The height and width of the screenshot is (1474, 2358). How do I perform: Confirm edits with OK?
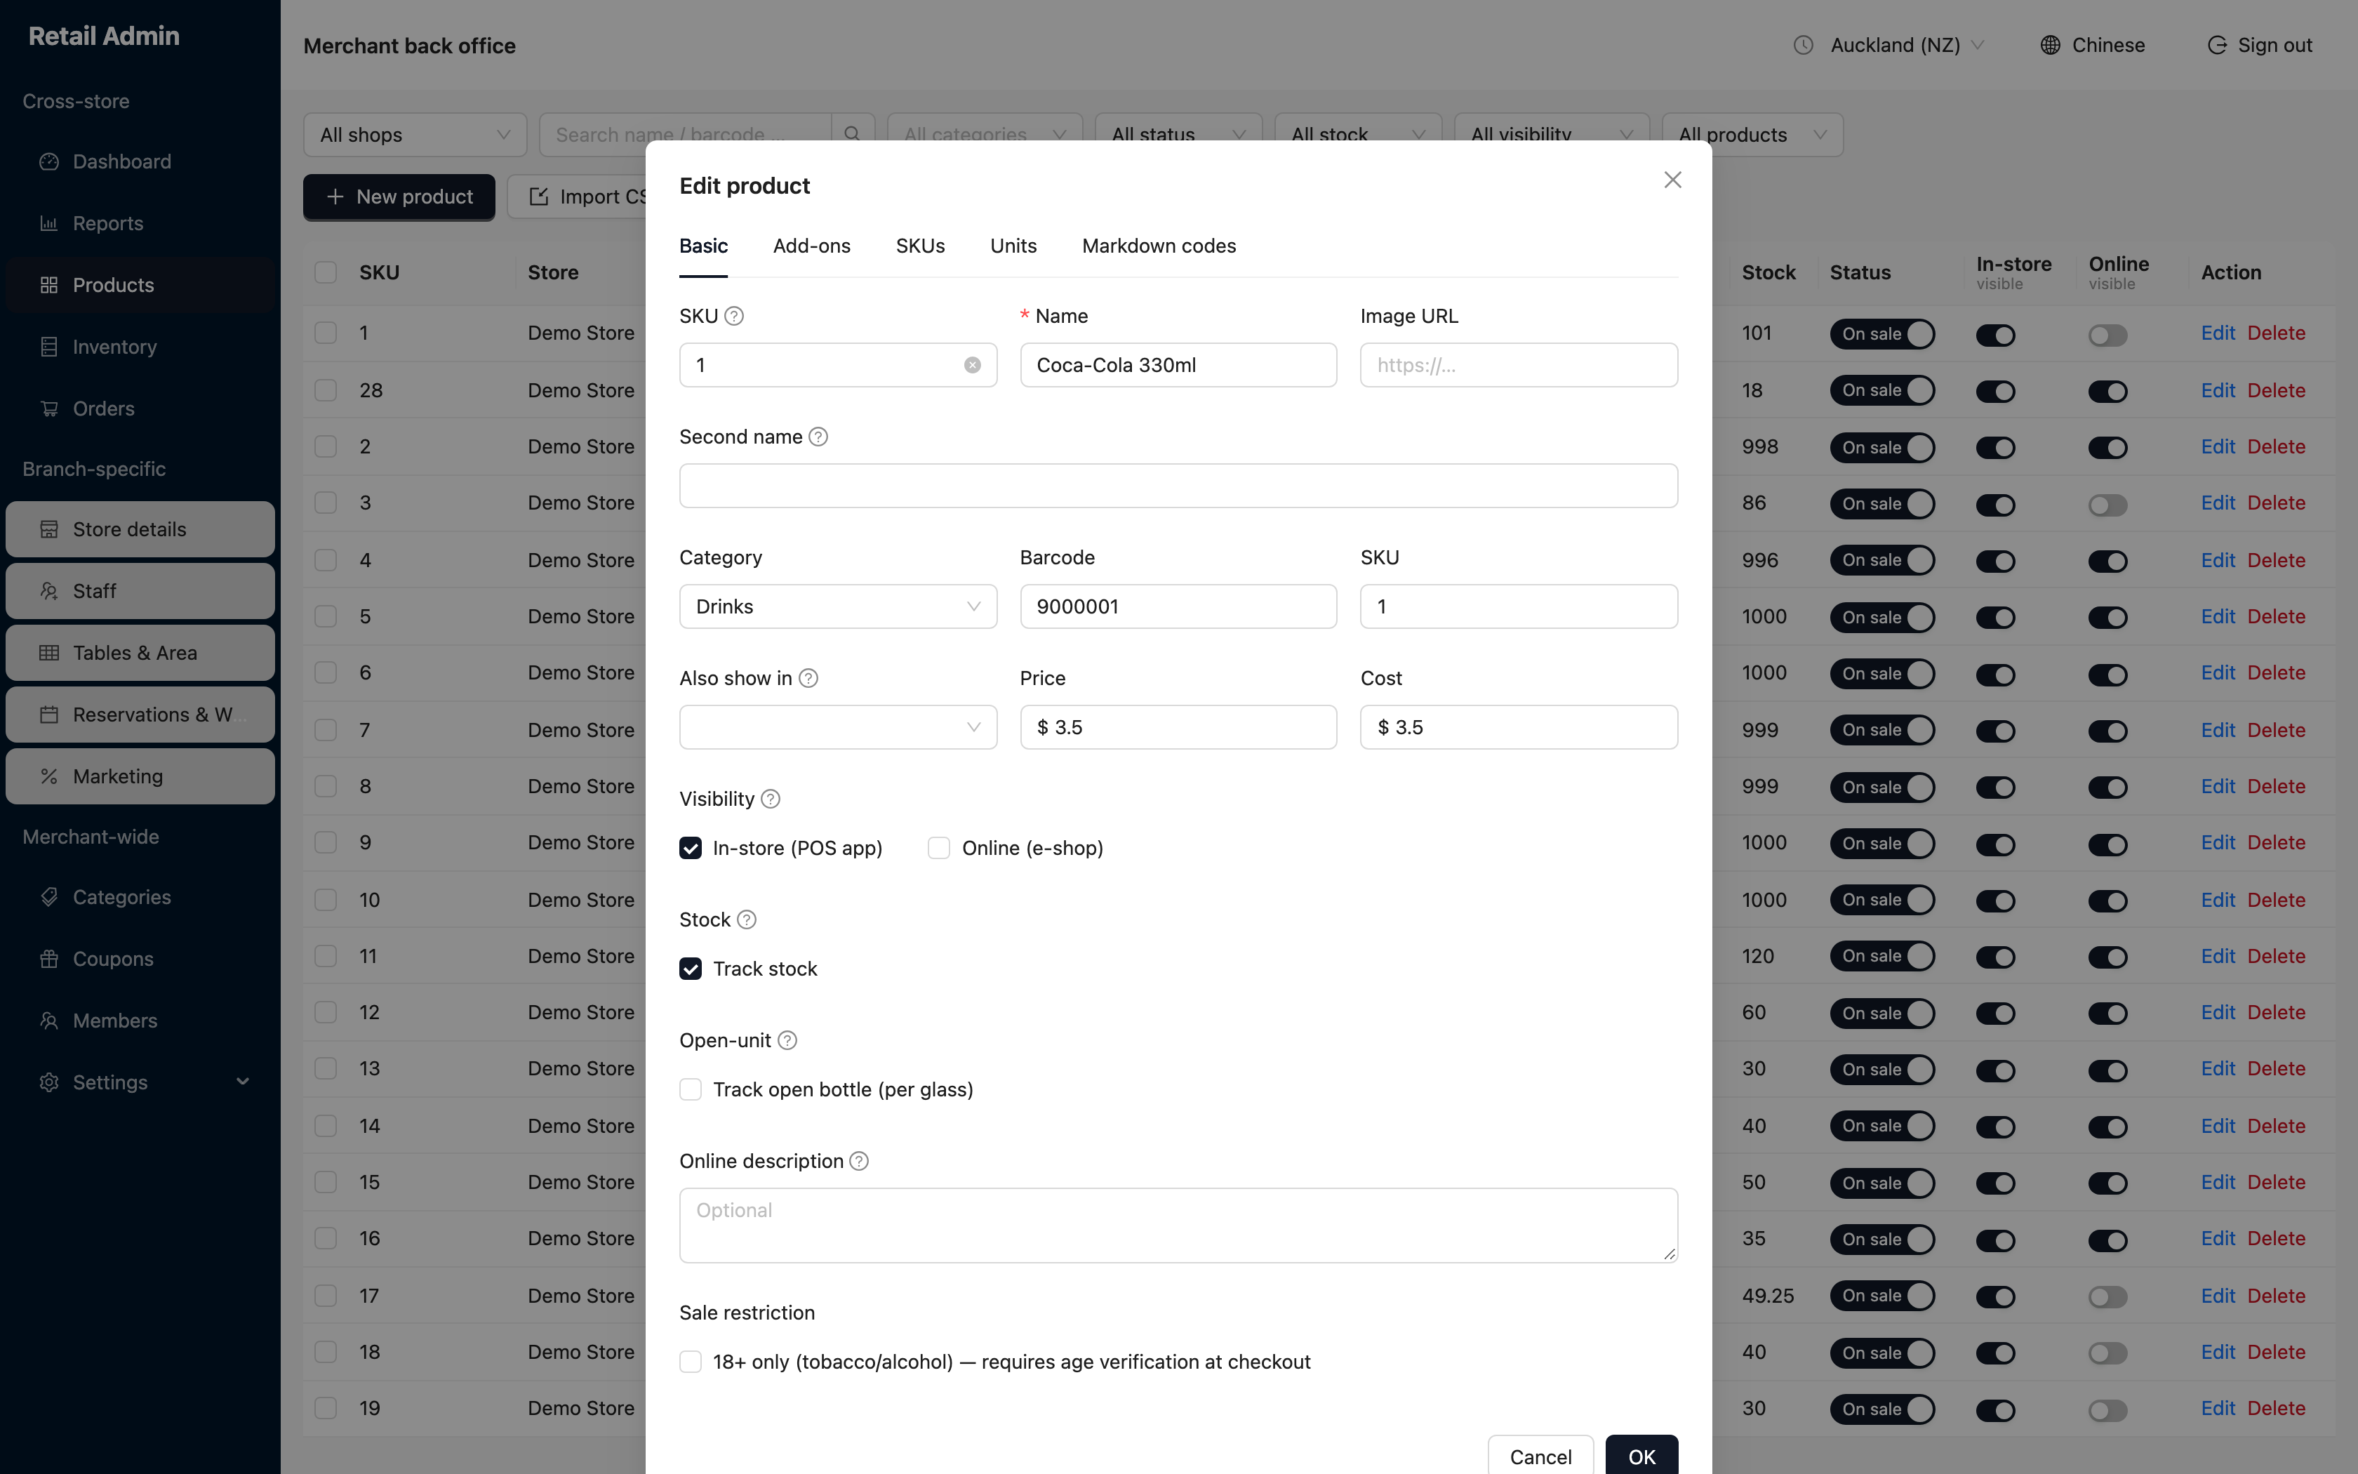(x=1642, y=1456)
